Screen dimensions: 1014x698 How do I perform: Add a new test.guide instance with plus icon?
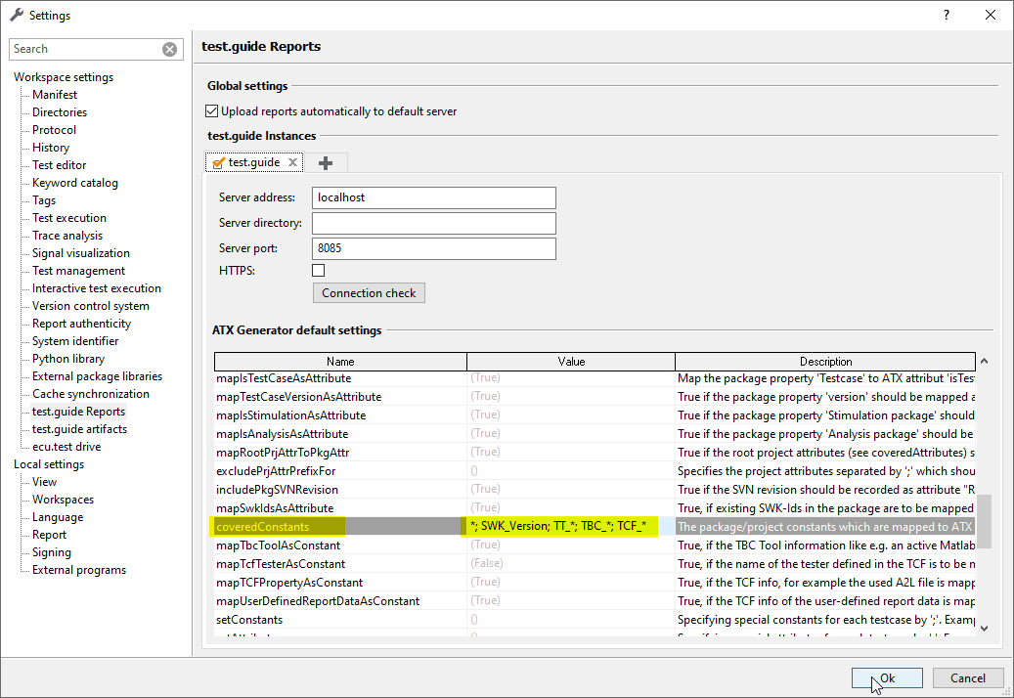coord(326,163)
